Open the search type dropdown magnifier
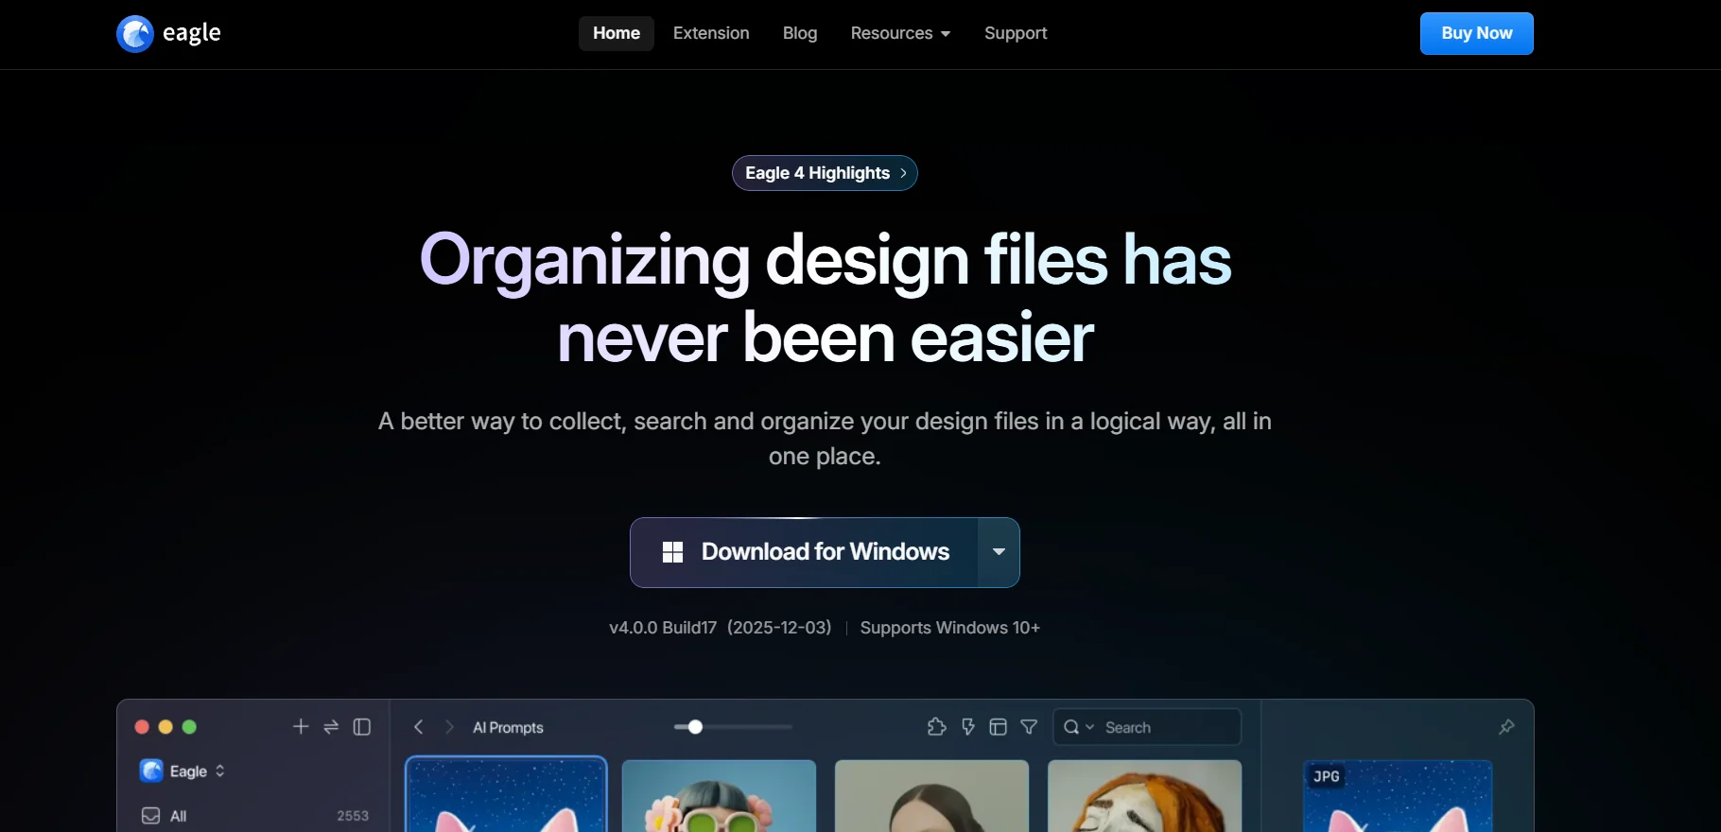The image size is (1721, 832). pos(1077,727)
